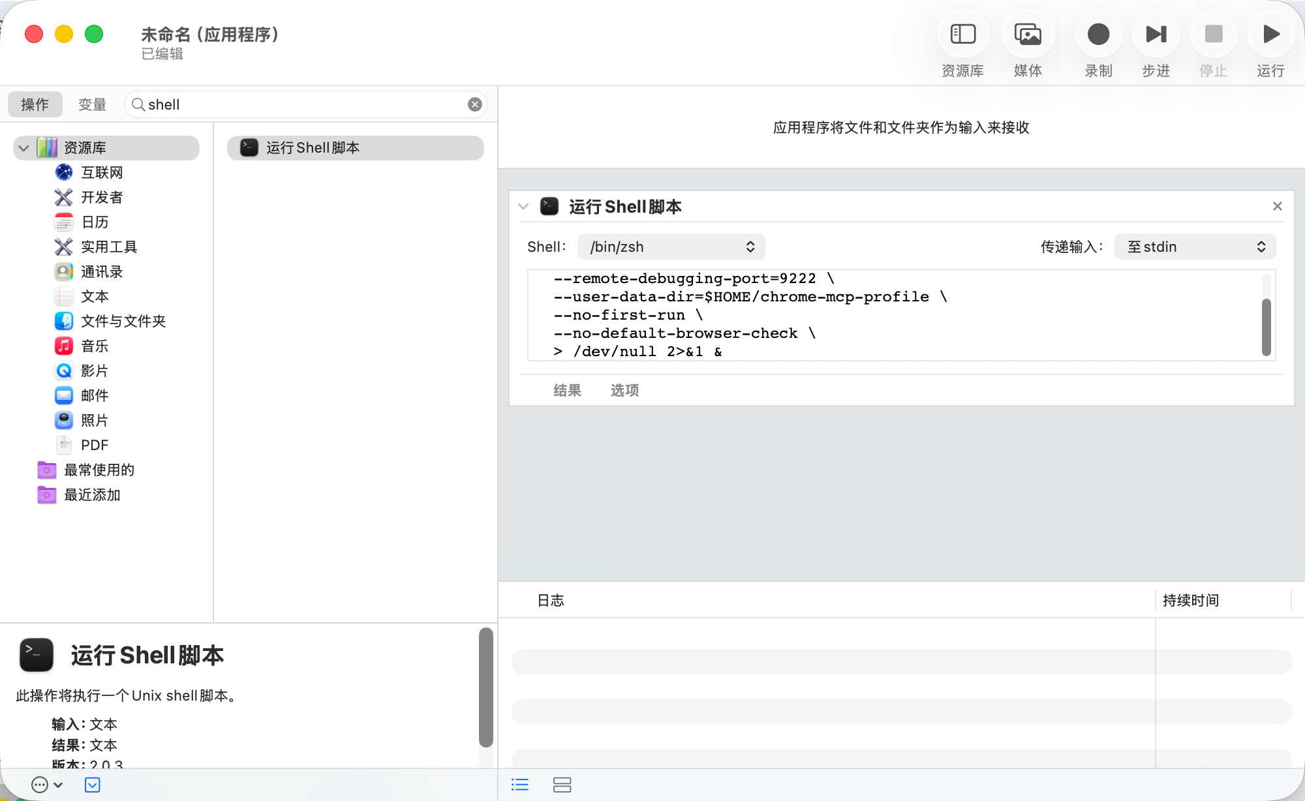The image size is (1305, 801).
Task: Collapse the 资源库 tree disclosure arrow
Action: [x=23, y=148]
